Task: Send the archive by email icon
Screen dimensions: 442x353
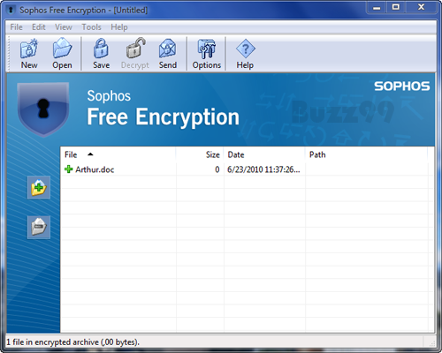Action: (168, 53)
